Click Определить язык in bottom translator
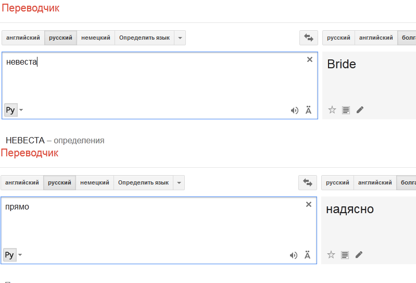The image size is (416, 283). [143, 182]
